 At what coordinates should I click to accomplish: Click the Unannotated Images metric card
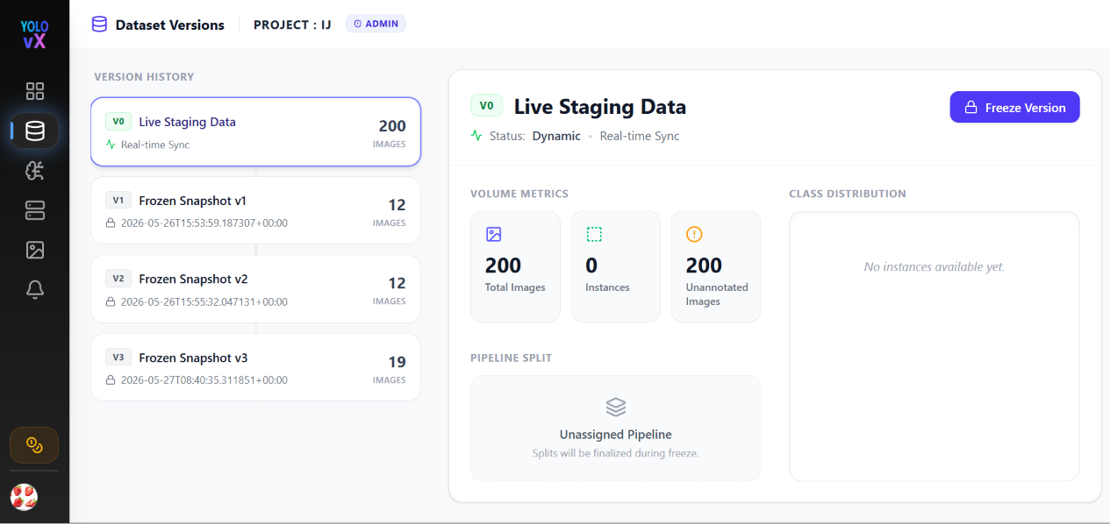pos(716,266)
